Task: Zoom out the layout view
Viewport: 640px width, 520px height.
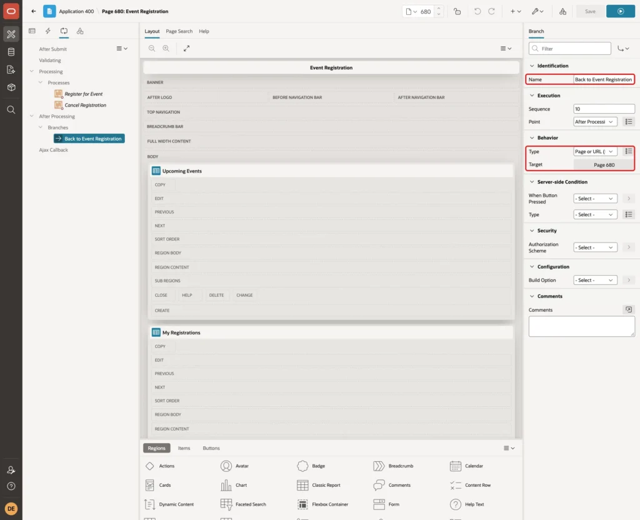Action: coord(152,48)
